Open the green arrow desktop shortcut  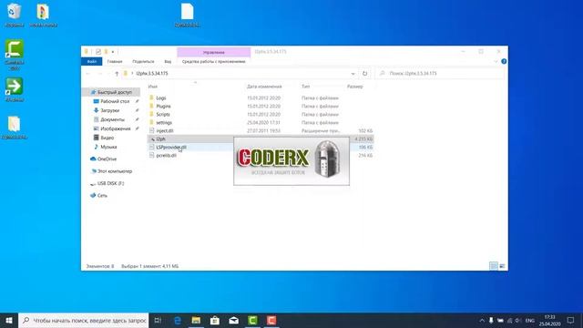pos(15,89)
